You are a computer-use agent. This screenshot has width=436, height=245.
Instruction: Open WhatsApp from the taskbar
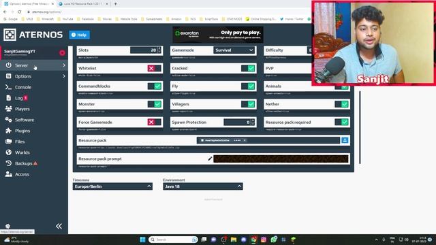point(274,240)
